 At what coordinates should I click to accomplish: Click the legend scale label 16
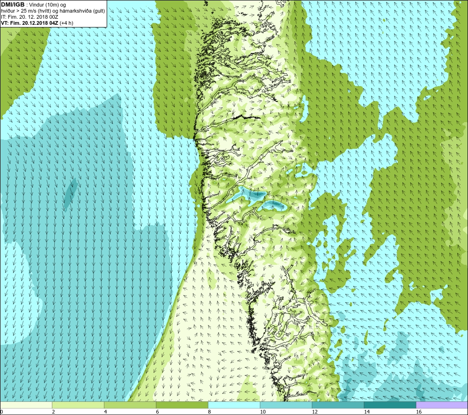point(418,412)
